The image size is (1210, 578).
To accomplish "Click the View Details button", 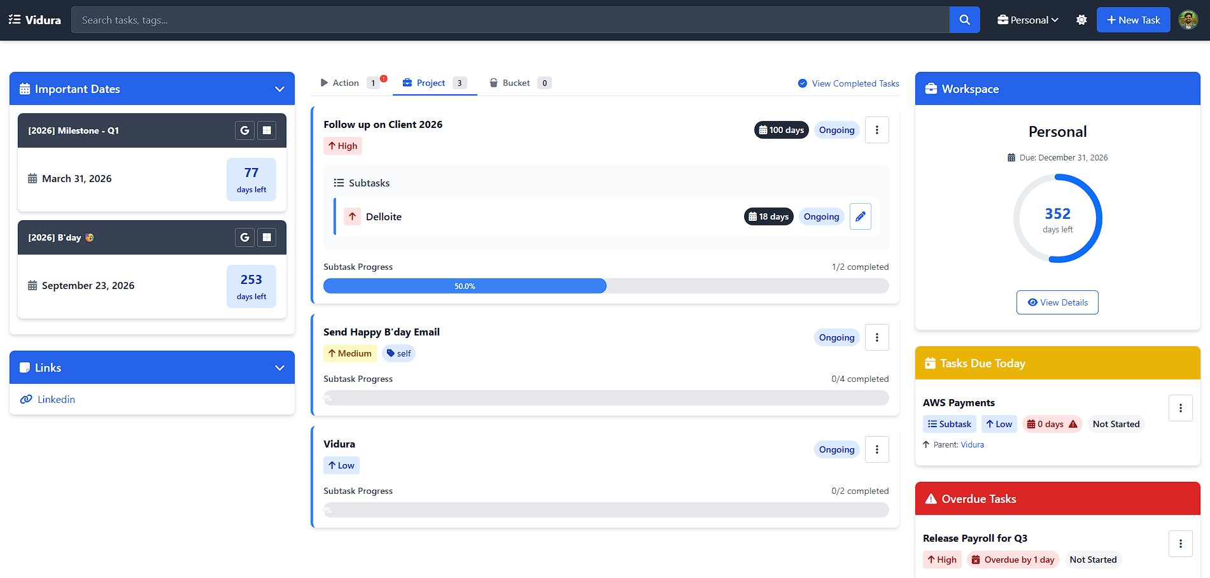I will pos(1057,302).
